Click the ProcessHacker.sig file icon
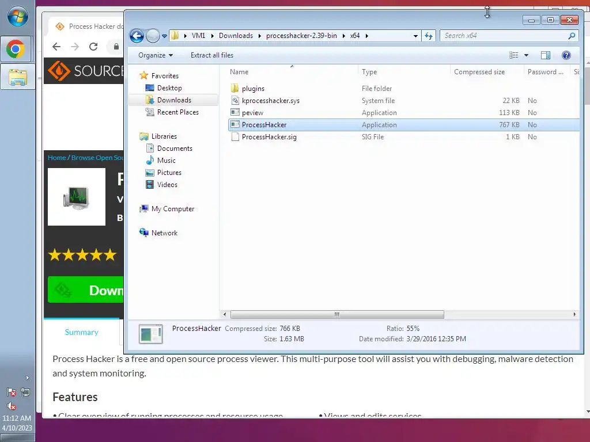This screenshot has height=442, width=590. coord(235,137)
